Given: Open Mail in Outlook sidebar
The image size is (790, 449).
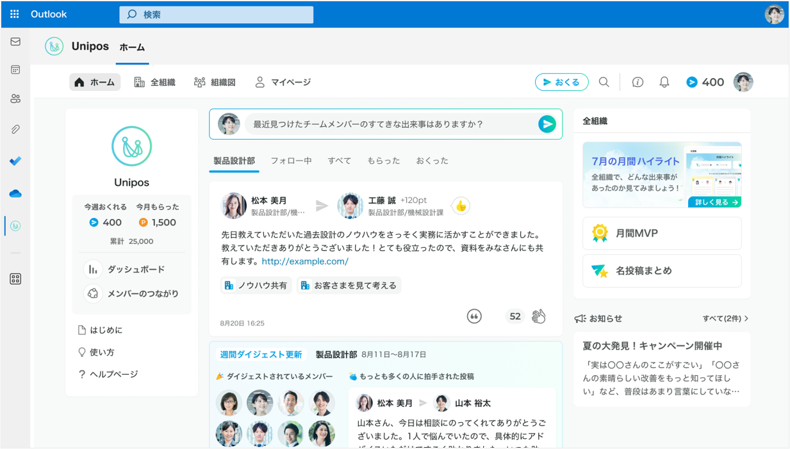Looking at the screenshot, I should (x=15, y=42).
